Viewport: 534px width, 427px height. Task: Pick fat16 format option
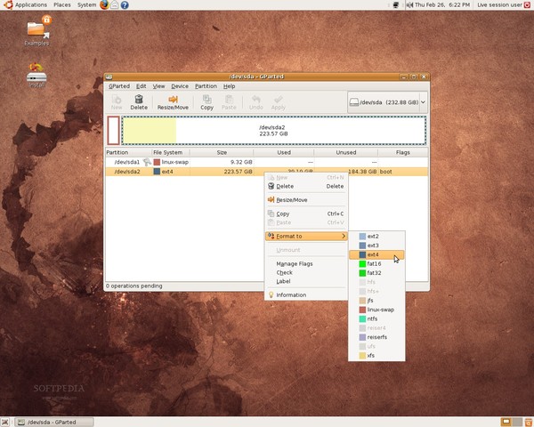(x=376, y=263)
